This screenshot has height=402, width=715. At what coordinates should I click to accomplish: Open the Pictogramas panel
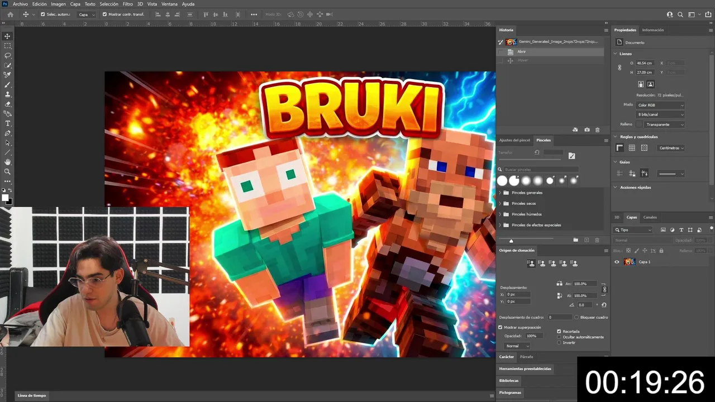(510, 393)
